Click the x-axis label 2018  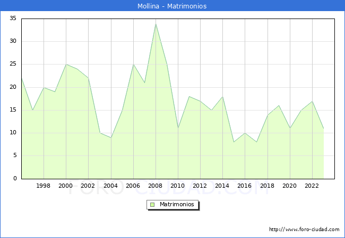[267, 186]
